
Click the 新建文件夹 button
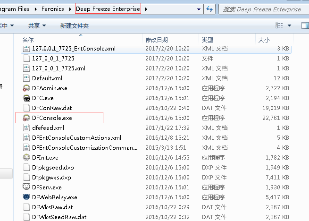click(75, 25)
